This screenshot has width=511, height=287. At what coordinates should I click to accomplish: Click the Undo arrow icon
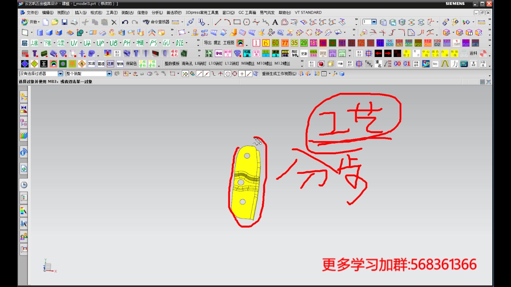tap(125, 23)
